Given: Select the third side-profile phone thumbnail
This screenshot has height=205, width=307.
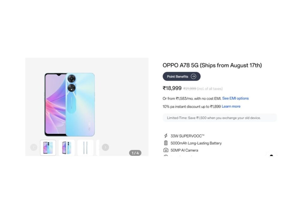Looking at the screenshot, I should 85,148.
